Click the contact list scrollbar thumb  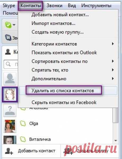click(115, 115)
